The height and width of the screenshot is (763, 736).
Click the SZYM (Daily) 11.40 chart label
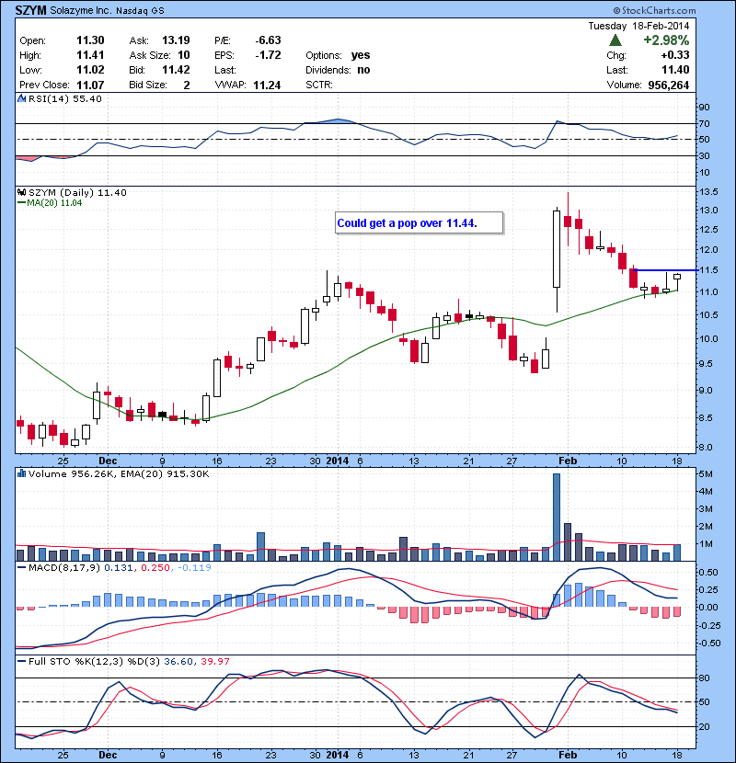pos(77,192)
